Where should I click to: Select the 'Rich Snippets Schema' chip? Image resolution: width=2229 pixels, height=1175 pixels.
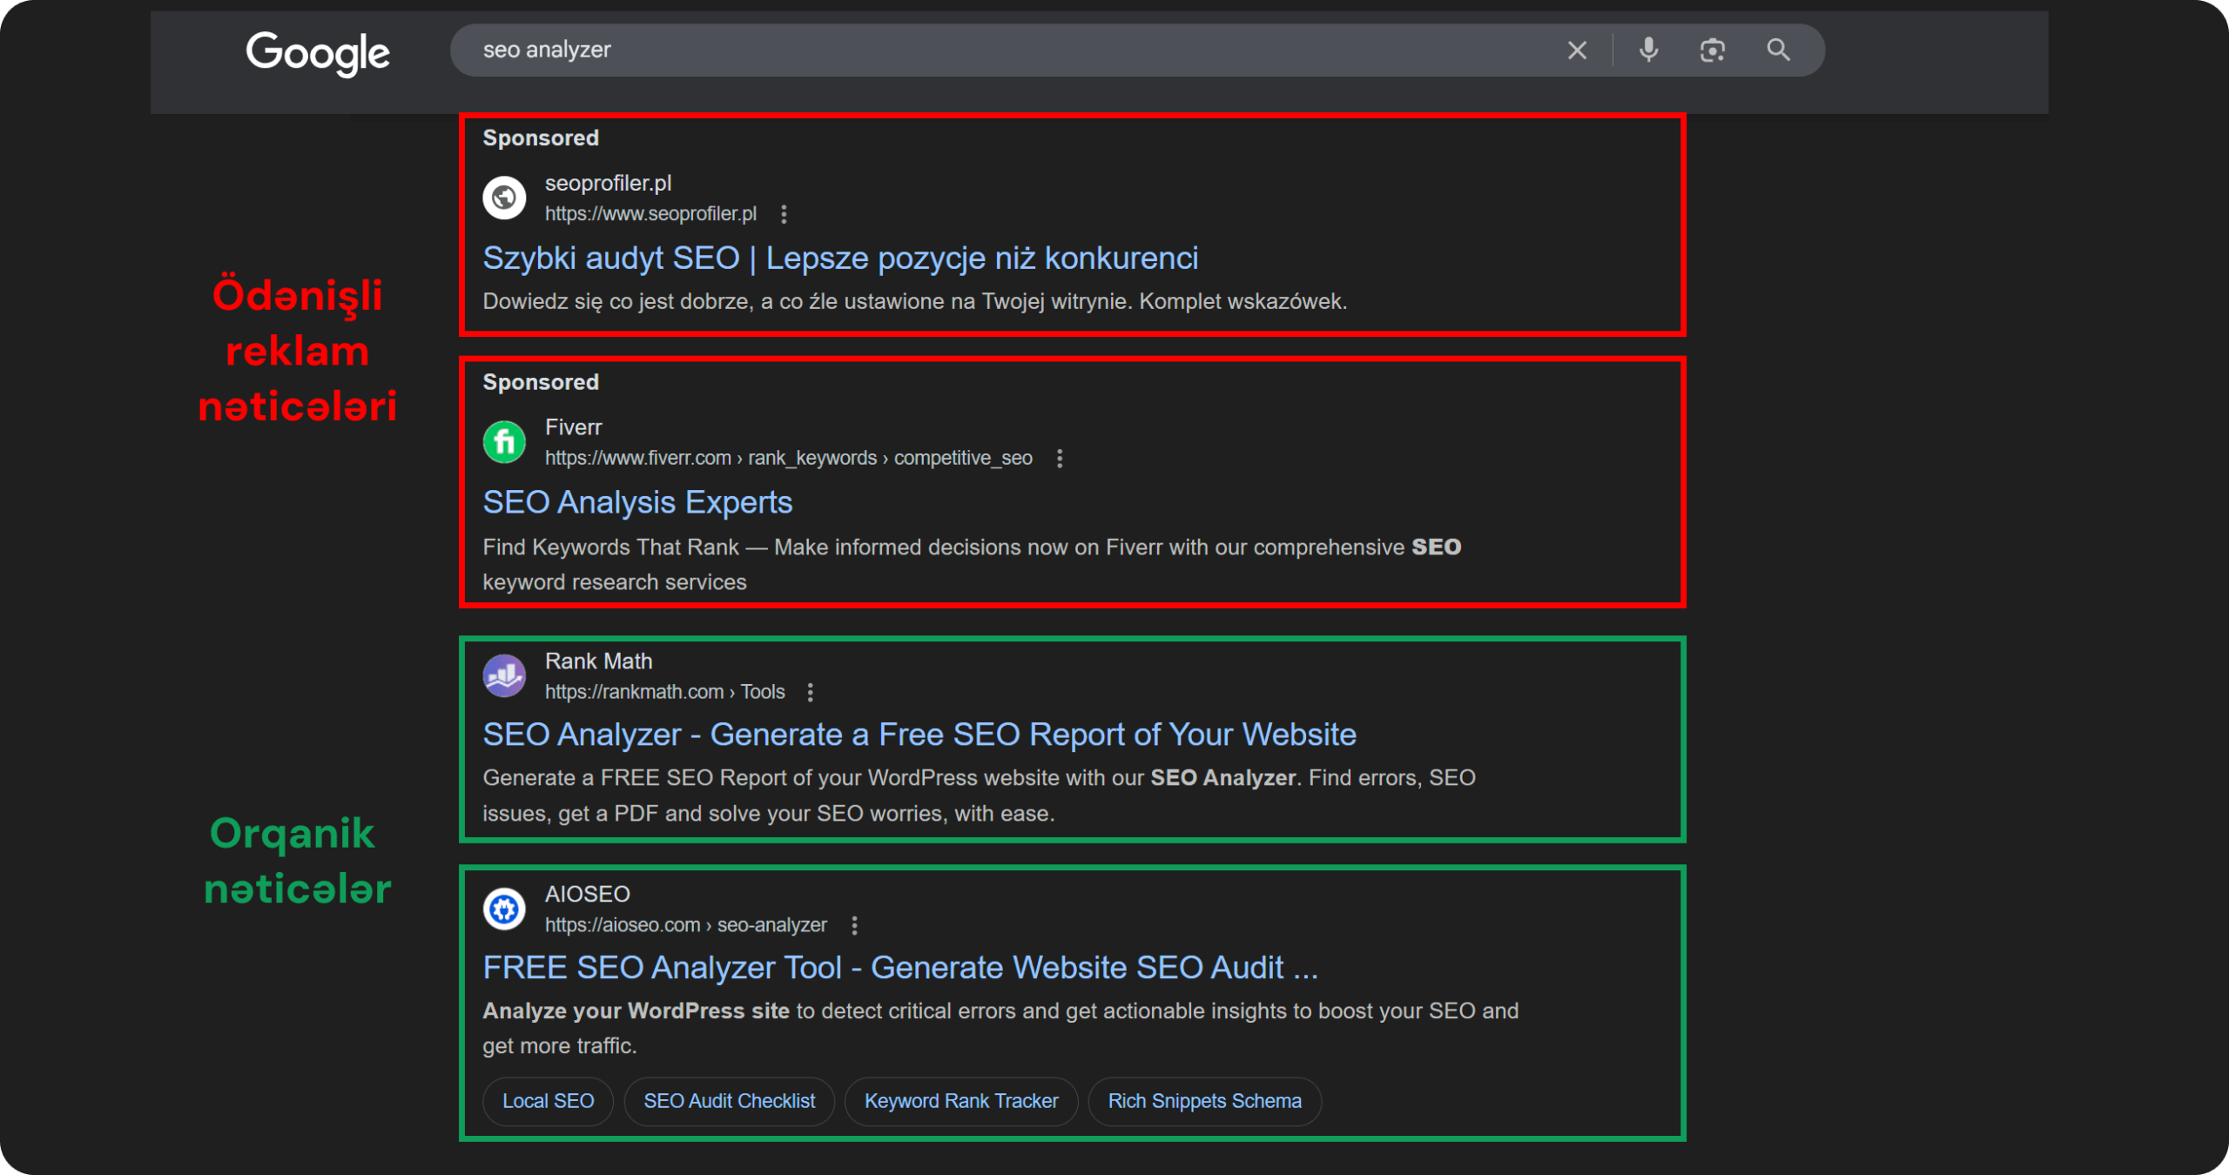click(x=1205, y=1102)
